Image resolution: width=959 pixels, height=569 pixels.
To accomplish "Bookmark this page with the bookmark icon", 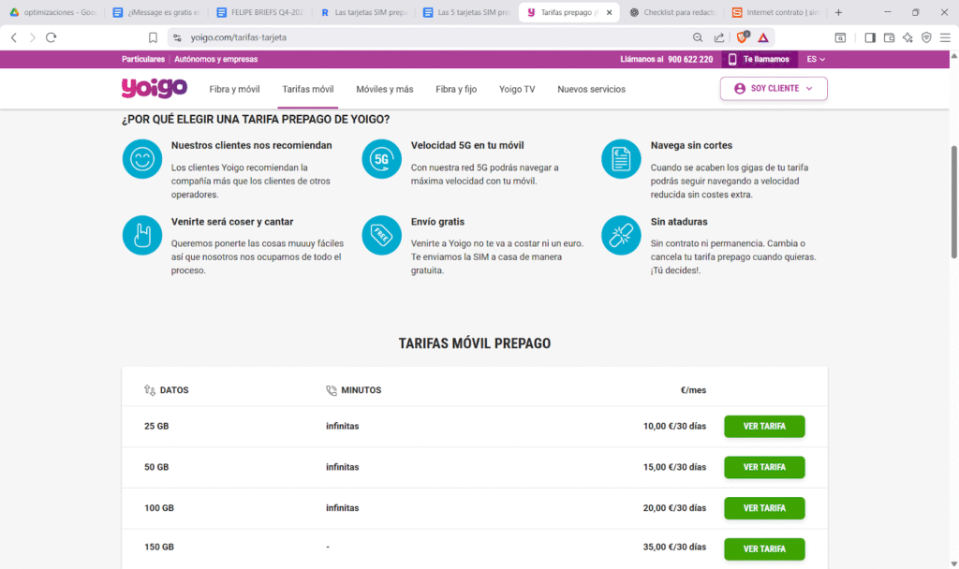I will 153,37.
